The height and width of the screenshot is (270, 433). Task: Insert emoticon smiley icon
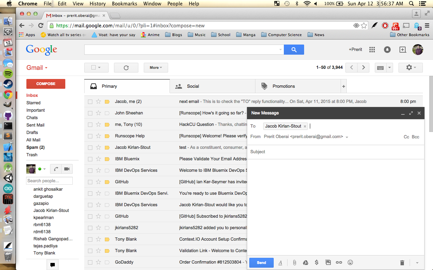coord(350,263)
